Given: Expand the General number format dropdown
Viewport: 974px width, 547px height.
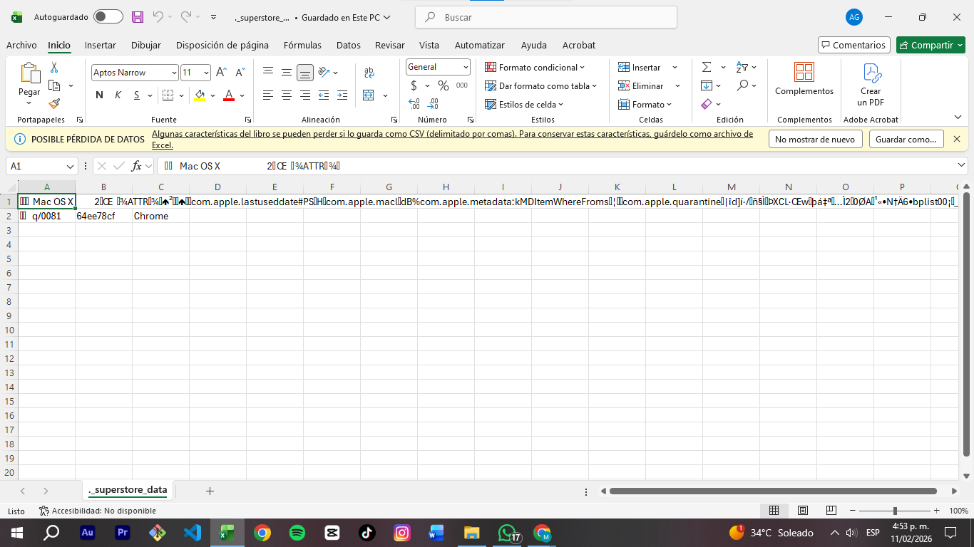Looking at the screenshot, I should coord(466,67).
